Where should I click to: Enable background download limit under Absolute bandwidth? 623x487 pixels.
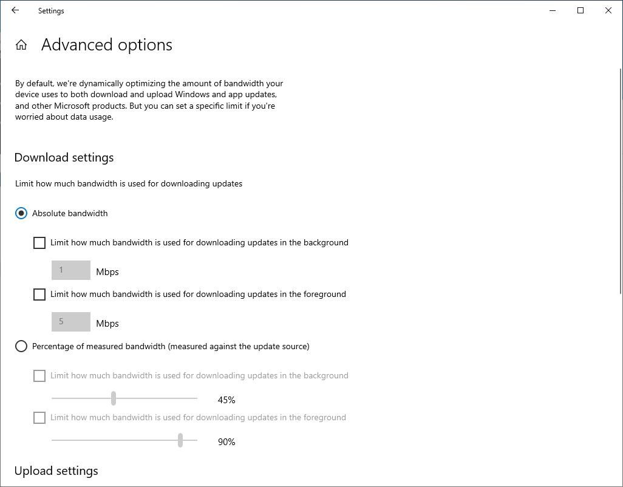(39, 243)
